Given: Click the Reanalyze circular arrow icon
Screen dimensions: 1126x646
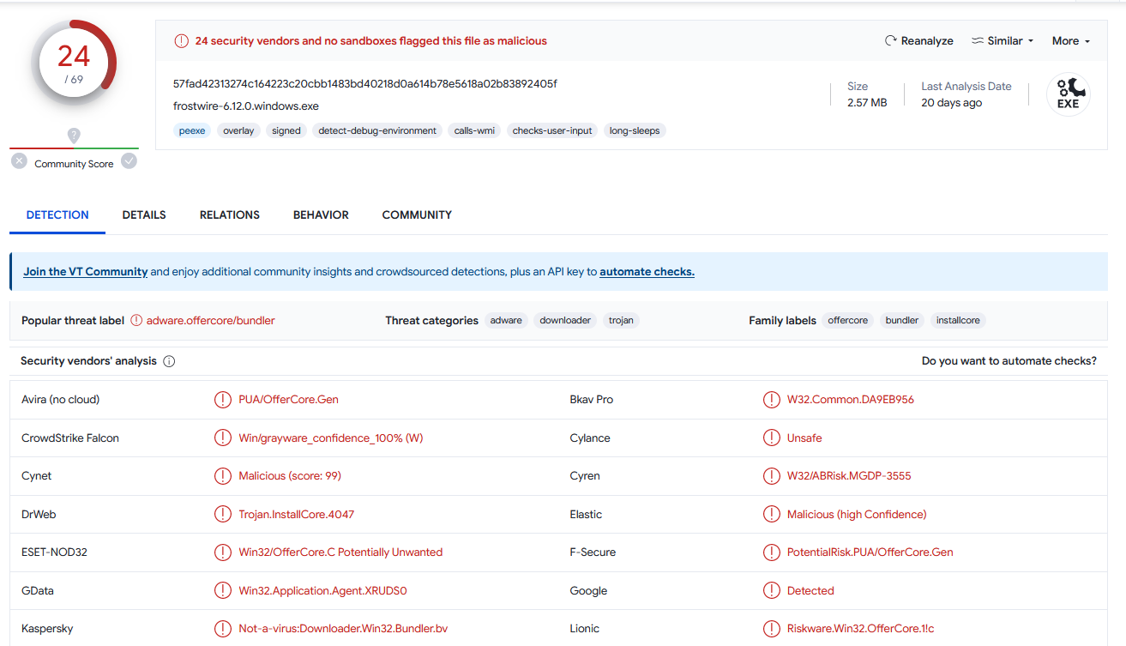Looking at the screenshot, I should 891,40.
